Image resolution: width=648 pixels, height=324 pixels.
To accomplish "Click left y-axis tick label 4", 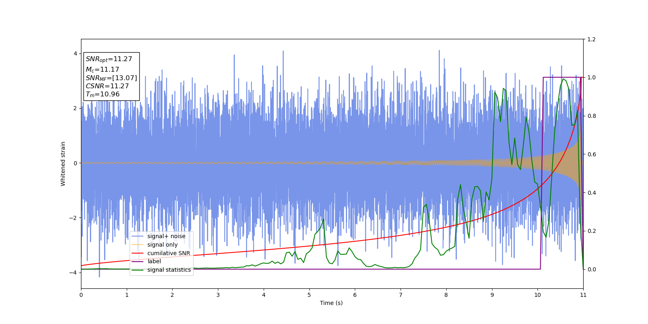I will pos(75,53).
